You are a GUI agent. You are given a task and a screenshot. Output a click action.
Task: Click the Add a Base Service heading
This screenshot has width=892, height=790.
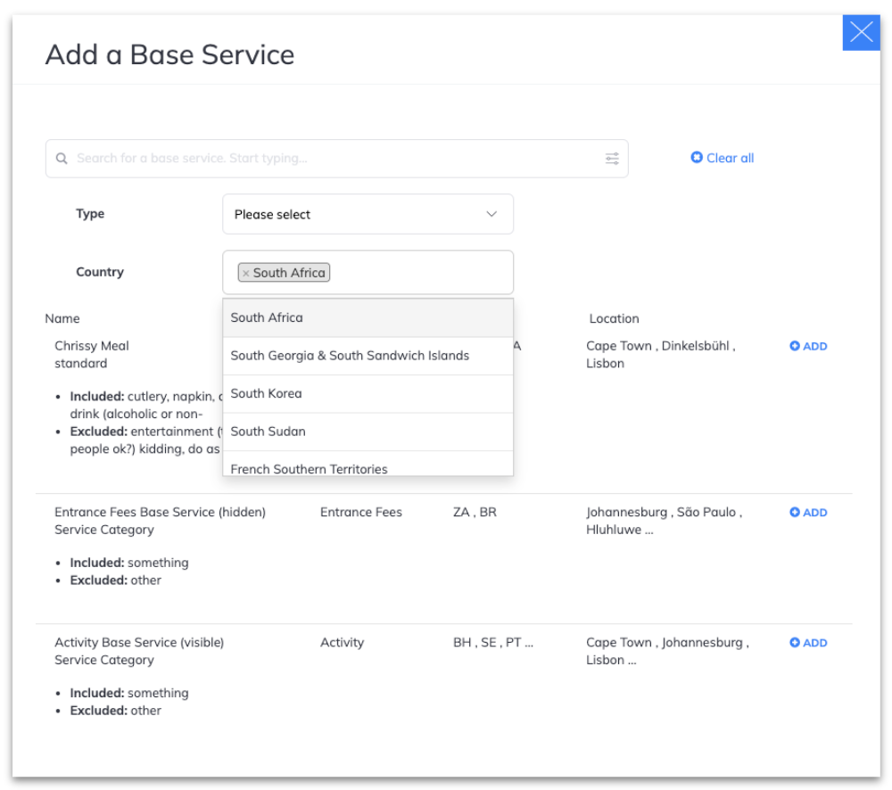point(169,54)
